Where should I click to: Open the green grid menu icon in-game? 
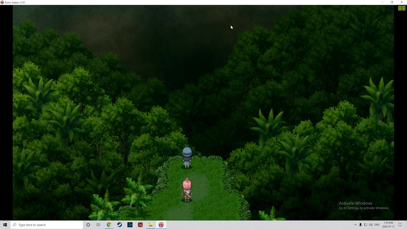coord(402,8)
